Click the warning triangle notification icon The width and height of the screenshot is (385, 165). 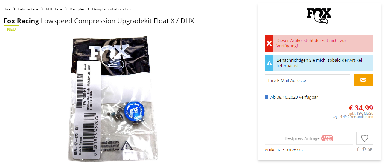[x=269, y=63]
